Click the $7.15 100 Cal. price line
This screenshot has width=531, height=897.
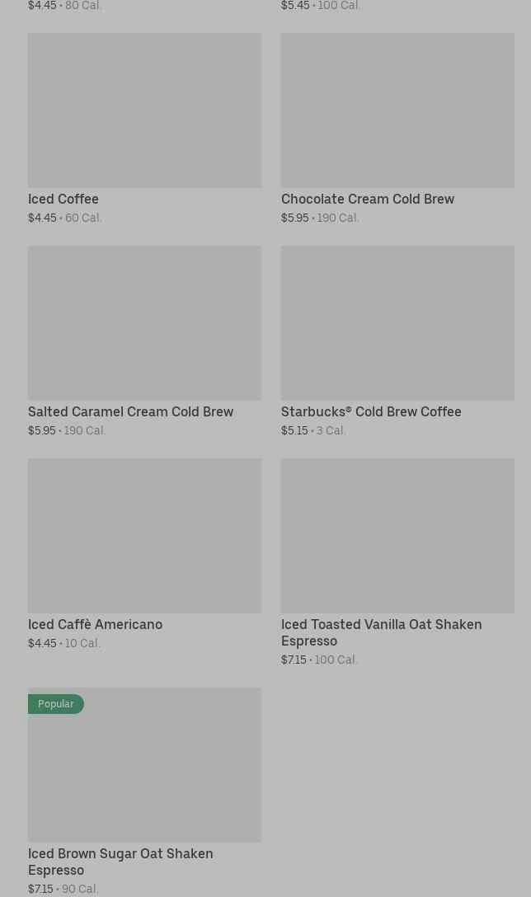[319, 660]
